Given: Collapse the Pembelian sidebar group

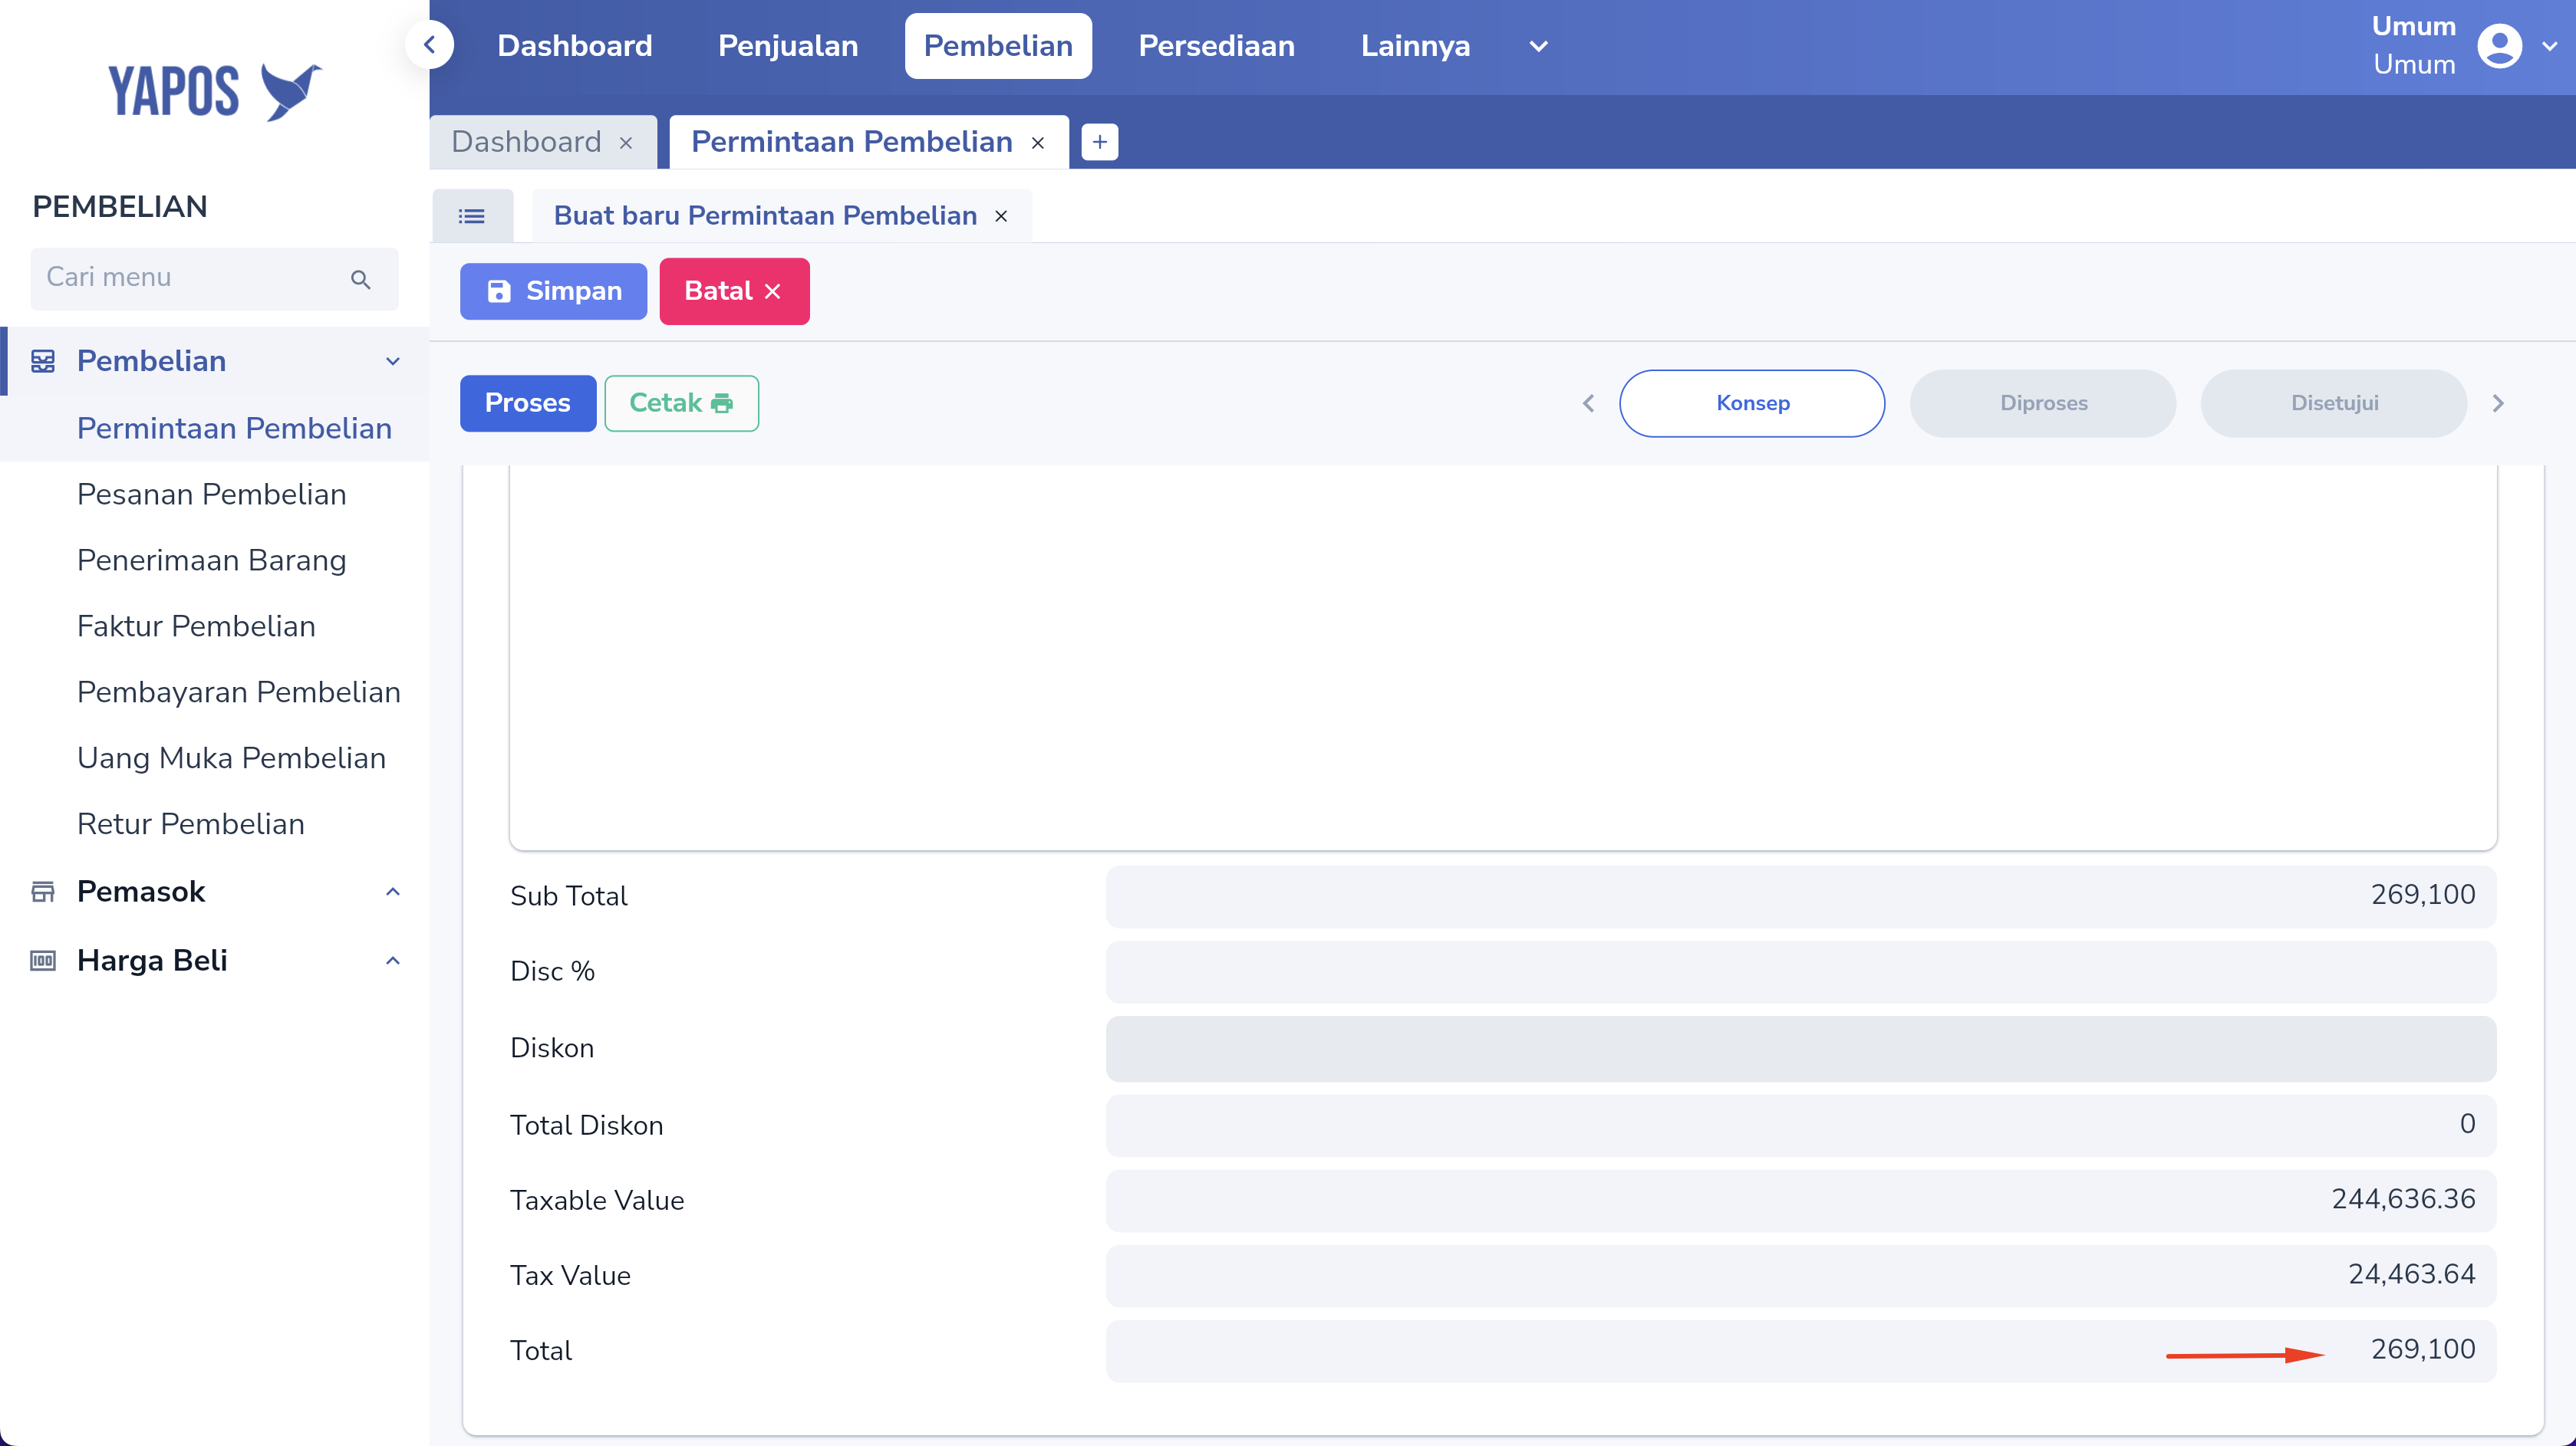Looking at the screenshot, I should click(x=393, y=362).
